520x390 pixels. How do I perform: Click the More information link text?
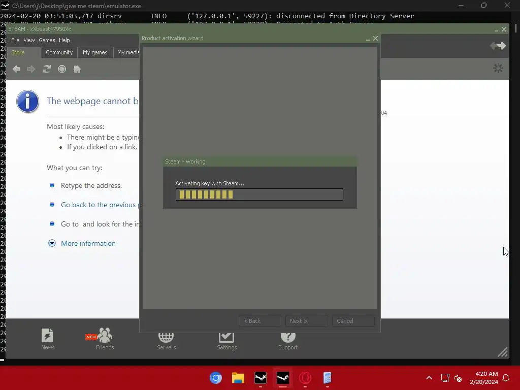coord(88,243)
